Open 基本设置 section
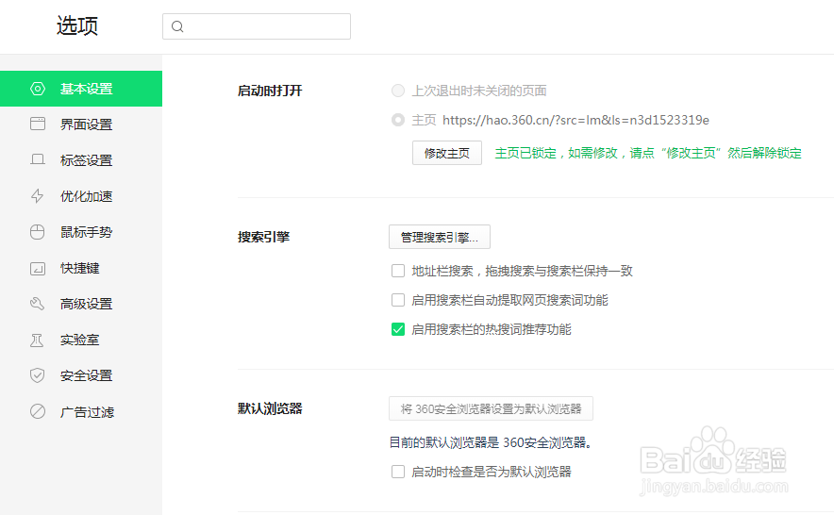Viewport: 834px width, 515px height. point(81,89)
